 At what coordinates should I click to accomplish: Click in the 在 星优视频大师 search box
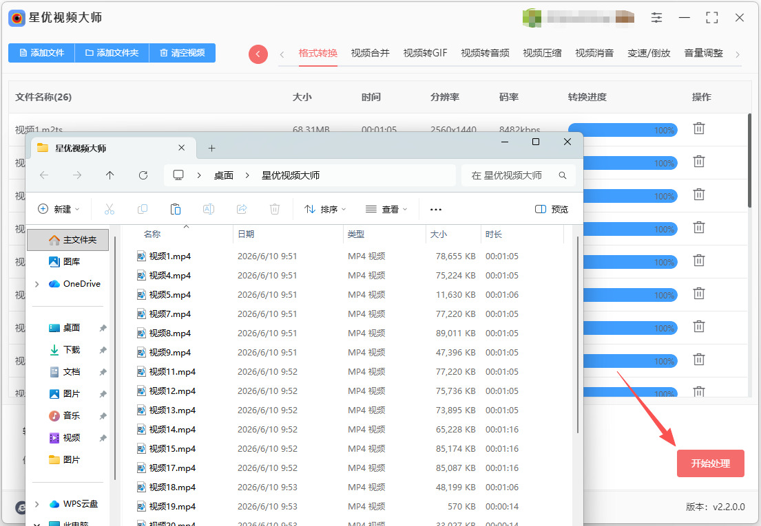click(518, 175)
